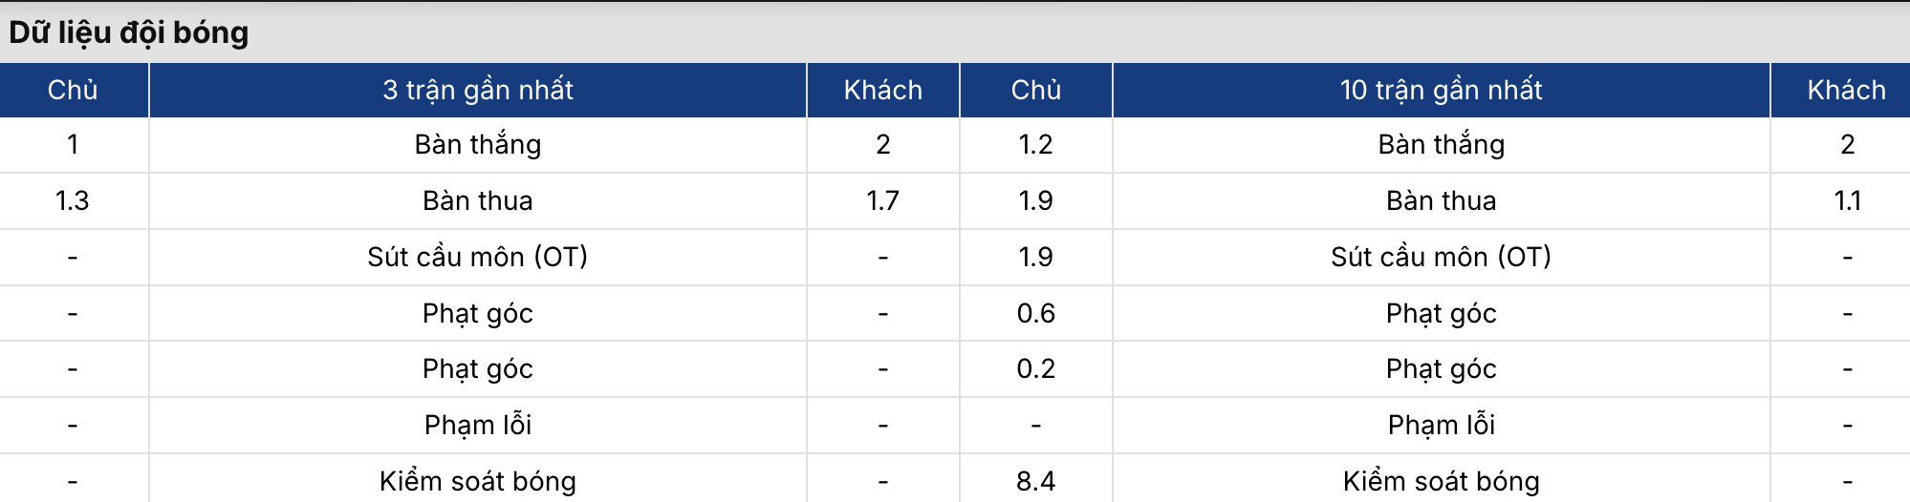This screenshot has width=1910, height=502.
Task: Click the Khách header of the 10-match table
Action: pyautogui.click(x=1847, y=91)
